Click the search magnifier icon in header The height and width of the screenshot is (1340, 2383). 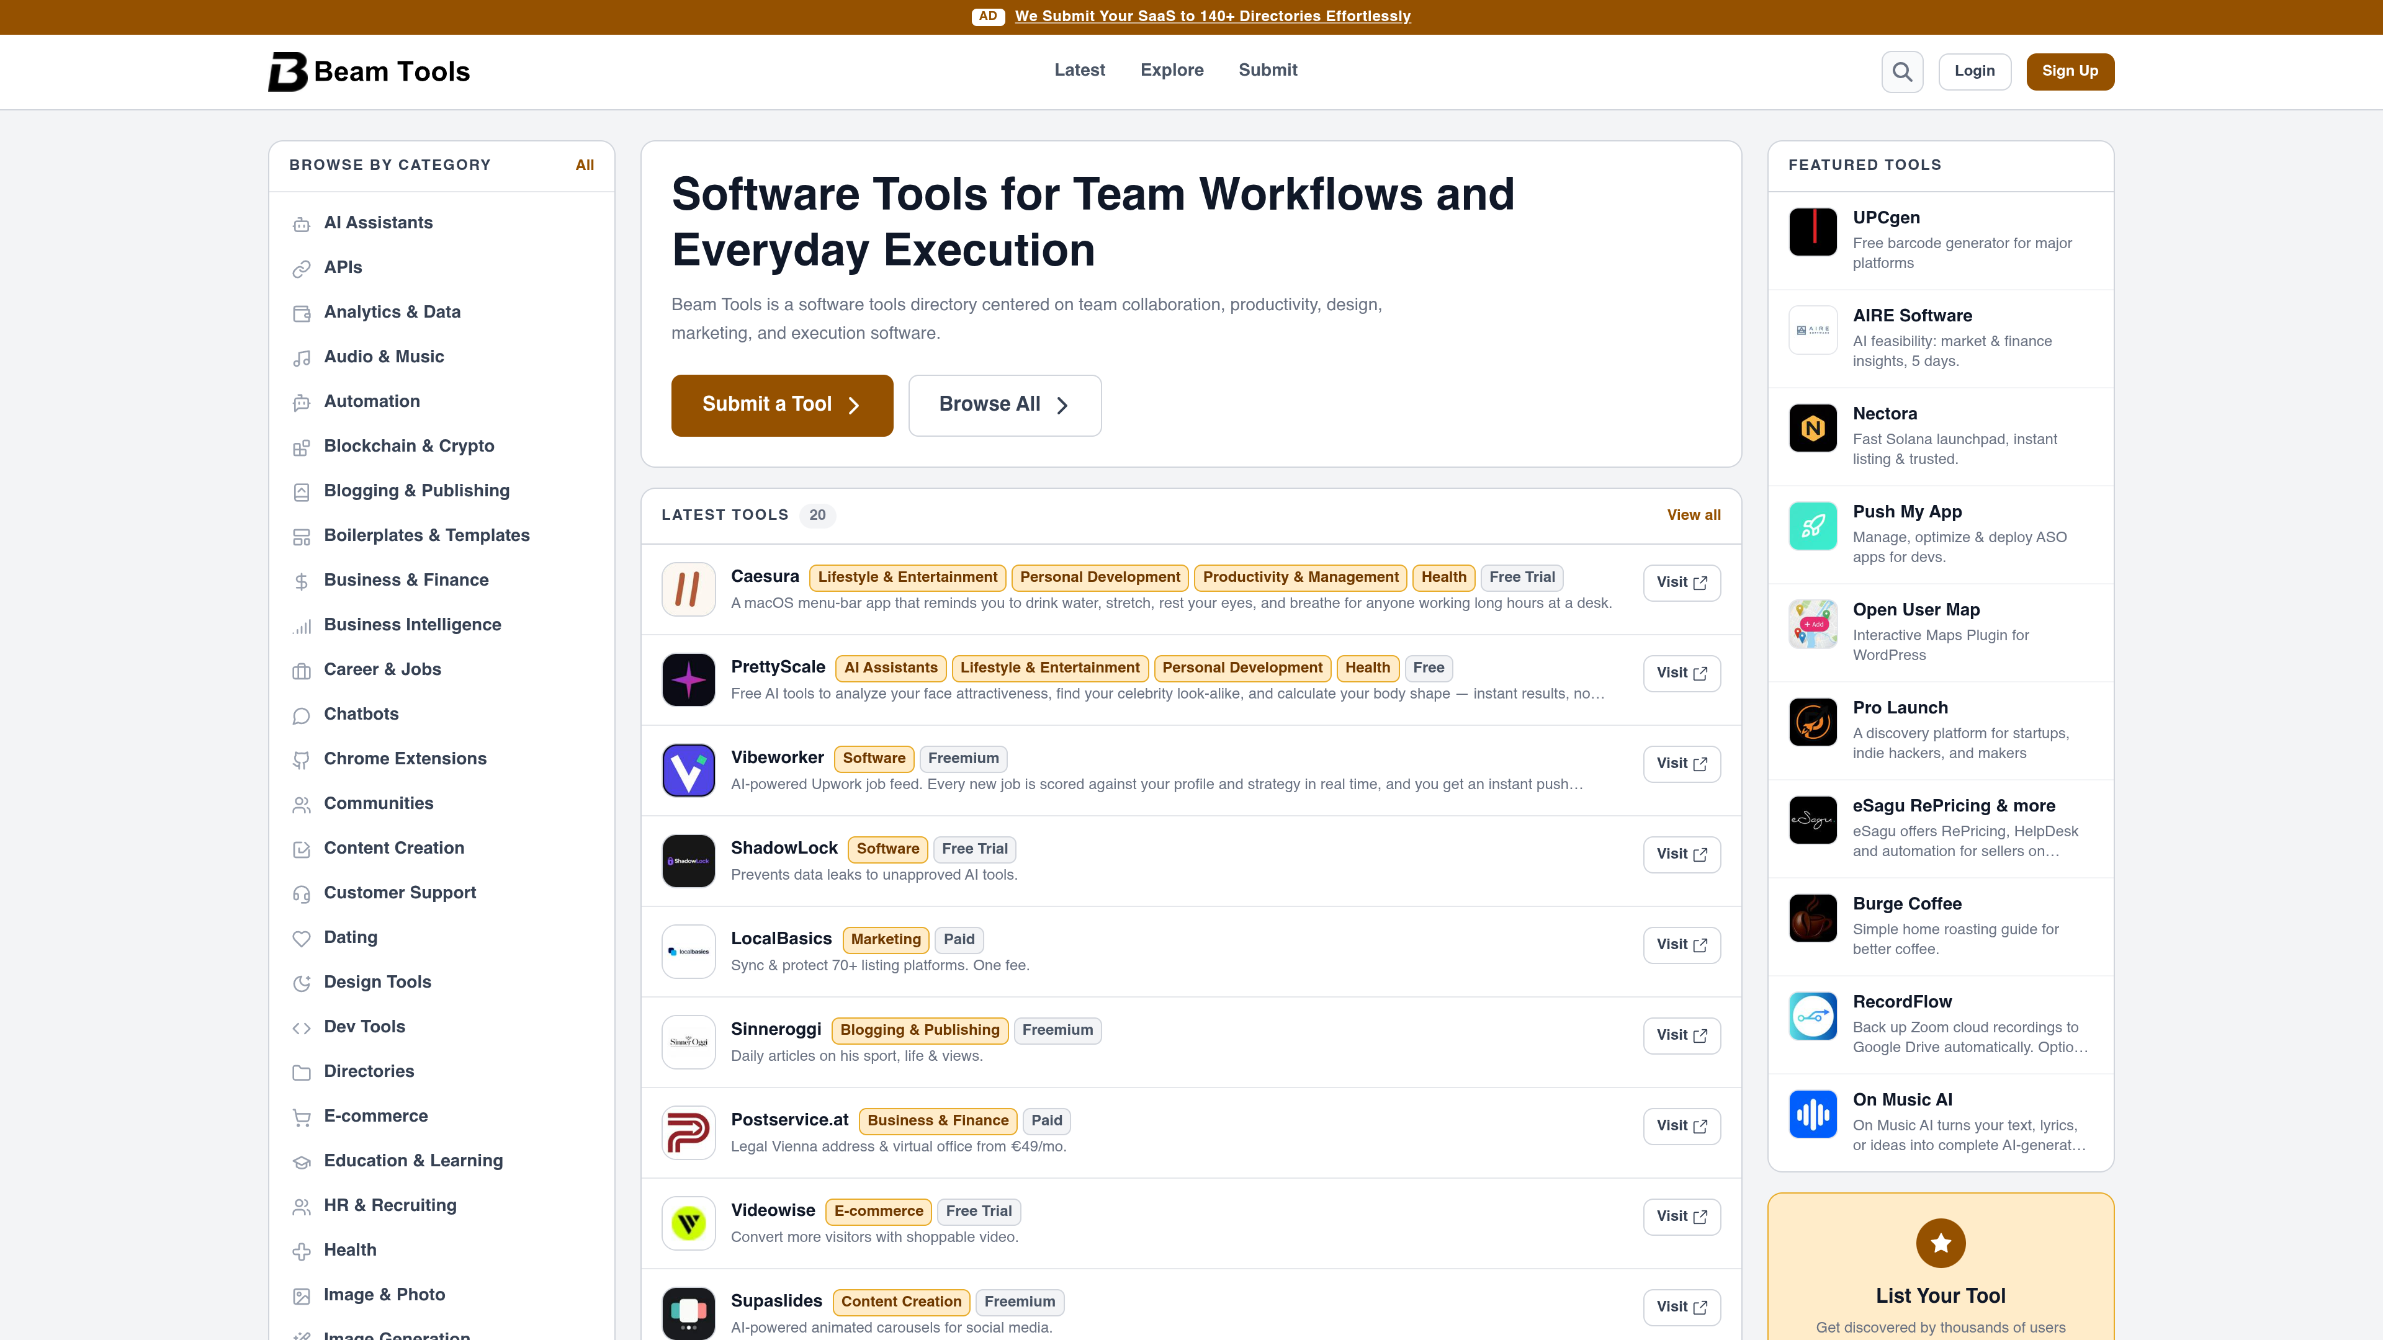click(1902, 71)
